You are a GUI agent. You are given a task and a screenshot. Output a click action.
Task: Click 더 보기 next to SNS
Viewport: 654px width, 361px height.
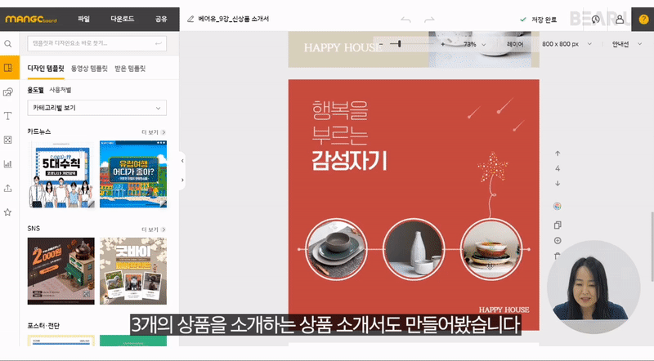pos(154,230)
